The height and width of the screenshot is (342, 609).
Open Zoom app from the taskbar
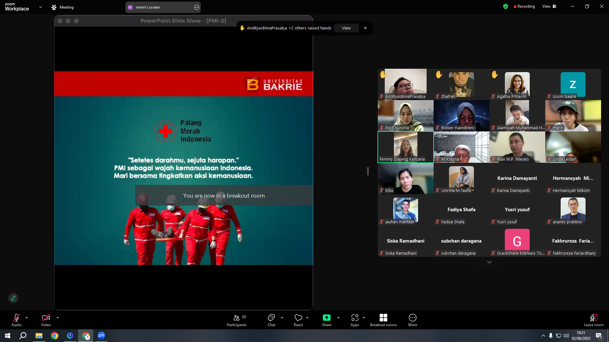[x=101, y=336]
